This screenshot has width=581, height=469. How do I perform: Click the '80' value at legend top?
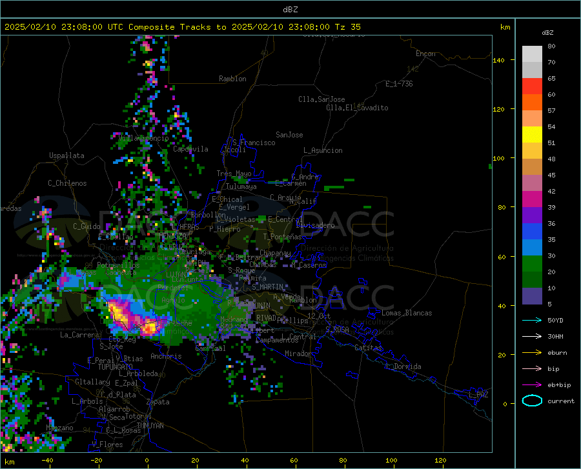[551, 46]
